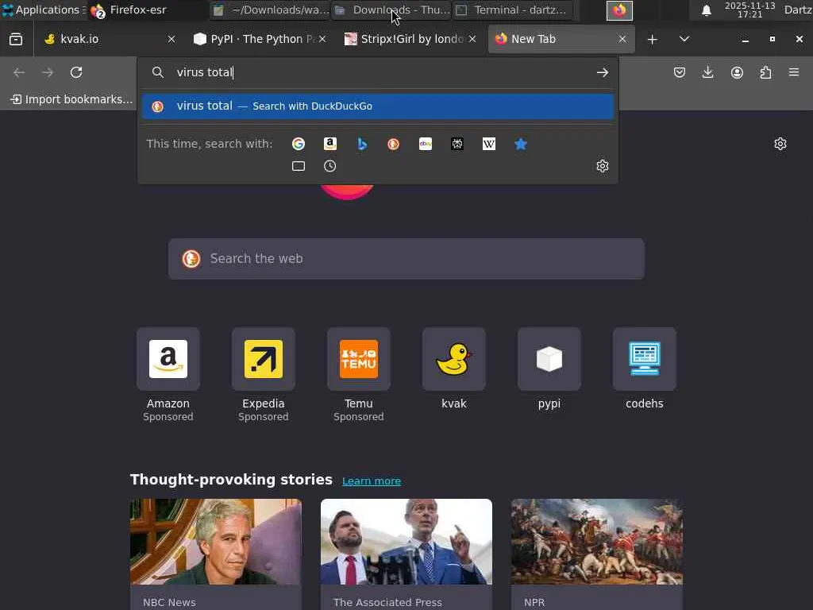Open the Downloads panel
This screenshot has width=813, height=610.
[x=707, y=72]
